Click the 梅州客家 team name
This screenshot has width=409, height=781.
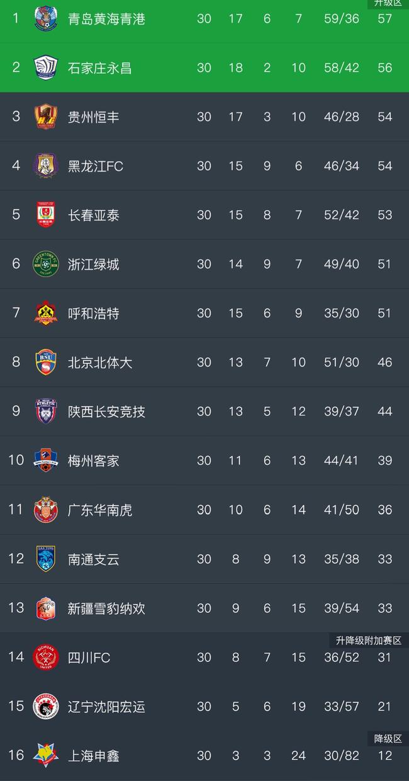(x=94, y=461)
